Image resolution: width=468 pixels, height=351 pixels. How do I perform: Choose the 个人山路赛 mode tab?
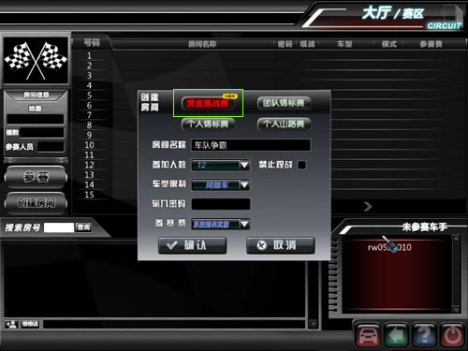[x=284, y=124]
